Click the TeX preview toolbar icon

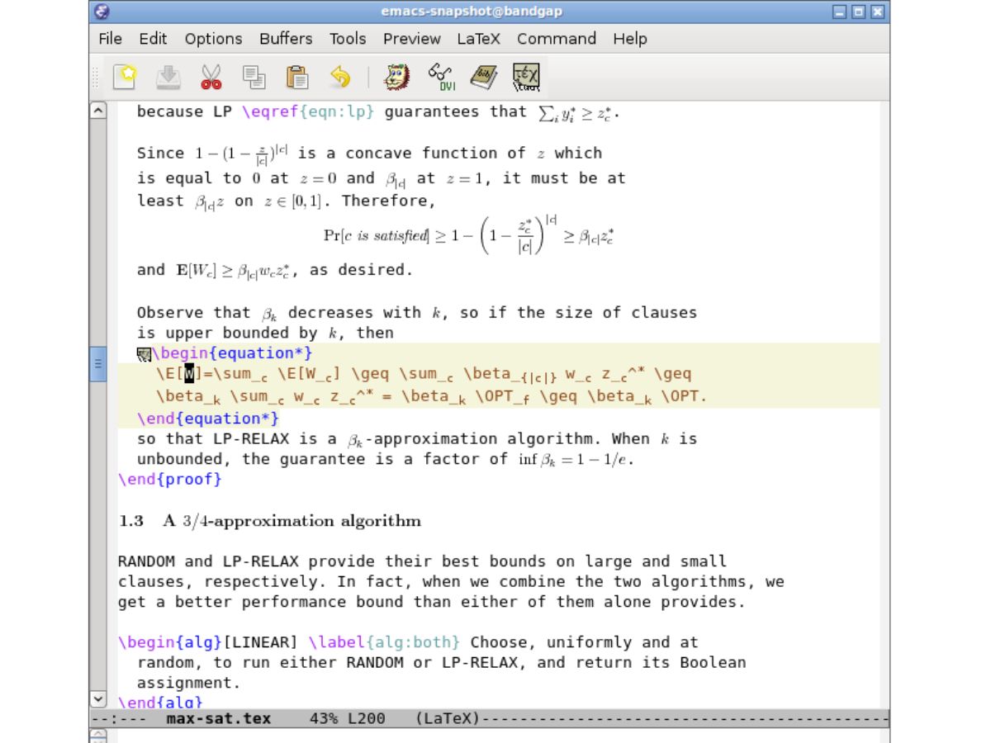[526, 77]
